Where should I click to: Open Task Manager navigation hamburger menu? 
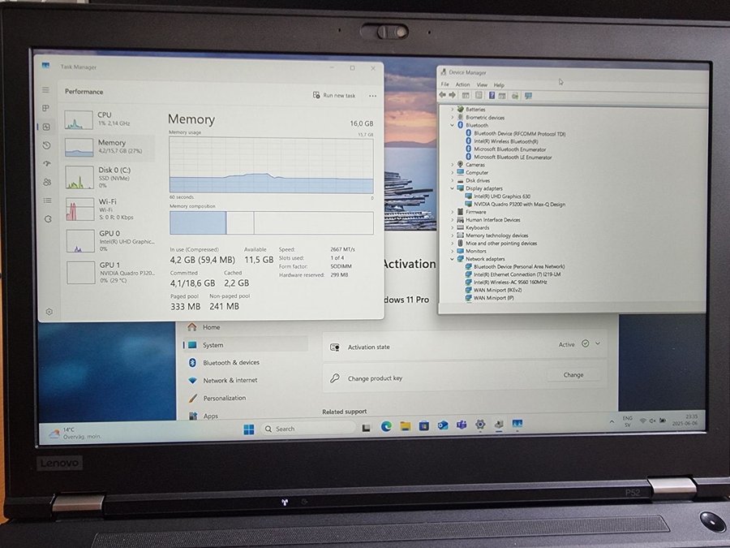click(x=45, y=89)
